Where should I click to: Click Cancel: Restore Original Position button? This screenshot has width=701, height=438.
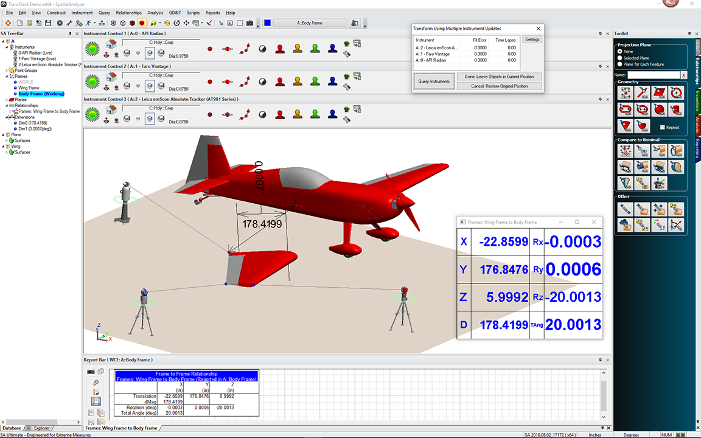499,86
